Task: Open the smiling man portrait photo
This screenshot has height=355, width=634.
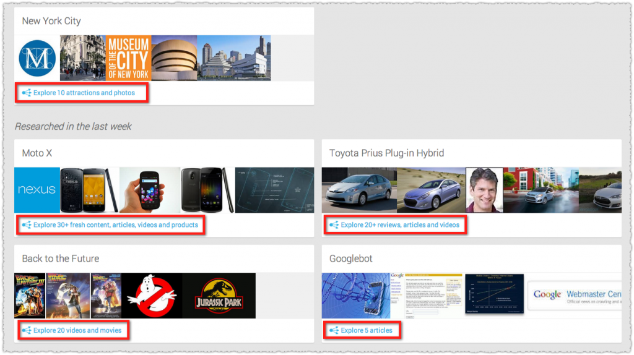Action: (x=484, y=190)
